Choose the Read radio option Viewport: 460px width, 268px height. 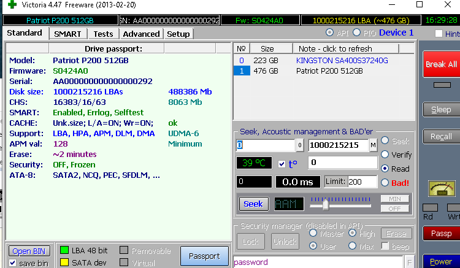coord(385,168)
